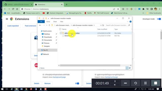Image resolution: width=162 pixels, height=91 pixels.
Task: Open Share tab in Explorer ribbon
Action: tap(55, 21)
